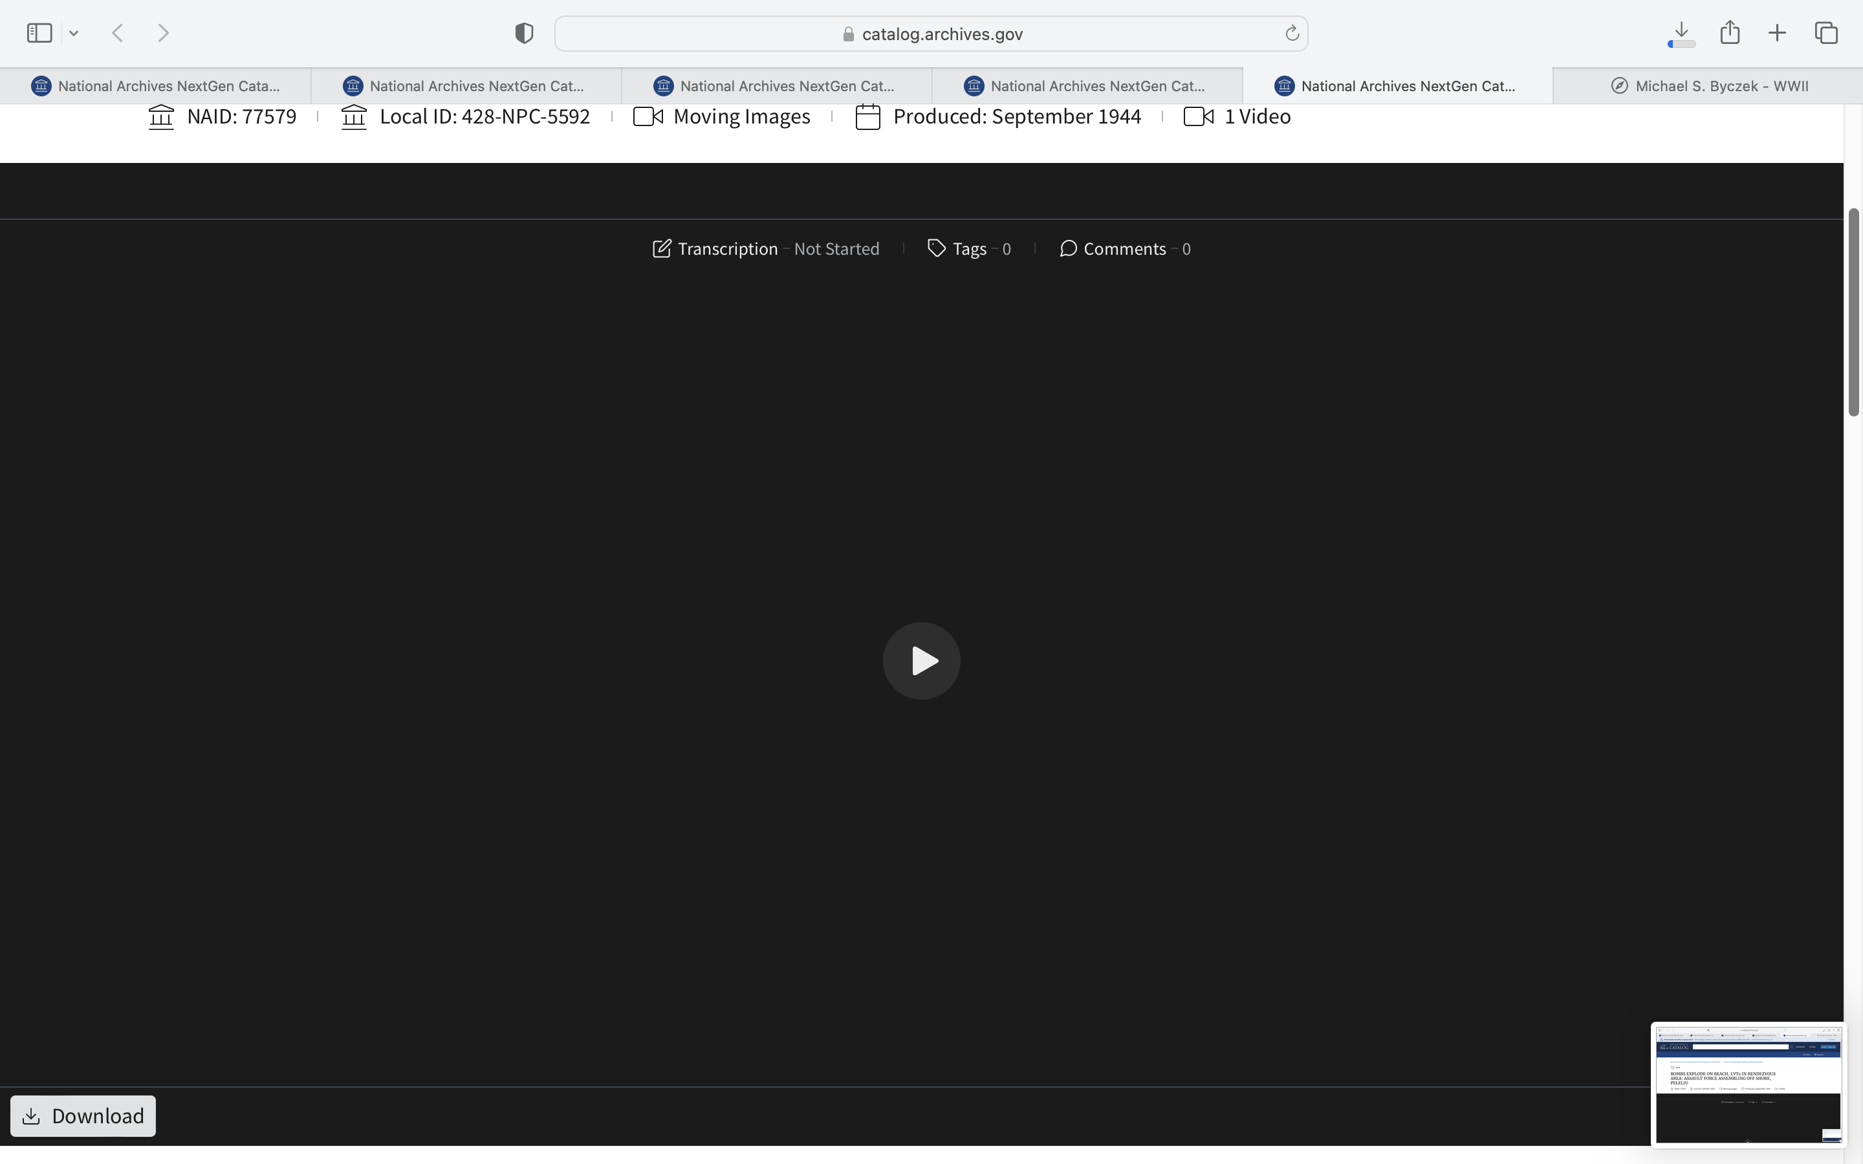Screen dimensions: 1863x1164
Task: Open a new tab
Action: (x=1777, y=33)
